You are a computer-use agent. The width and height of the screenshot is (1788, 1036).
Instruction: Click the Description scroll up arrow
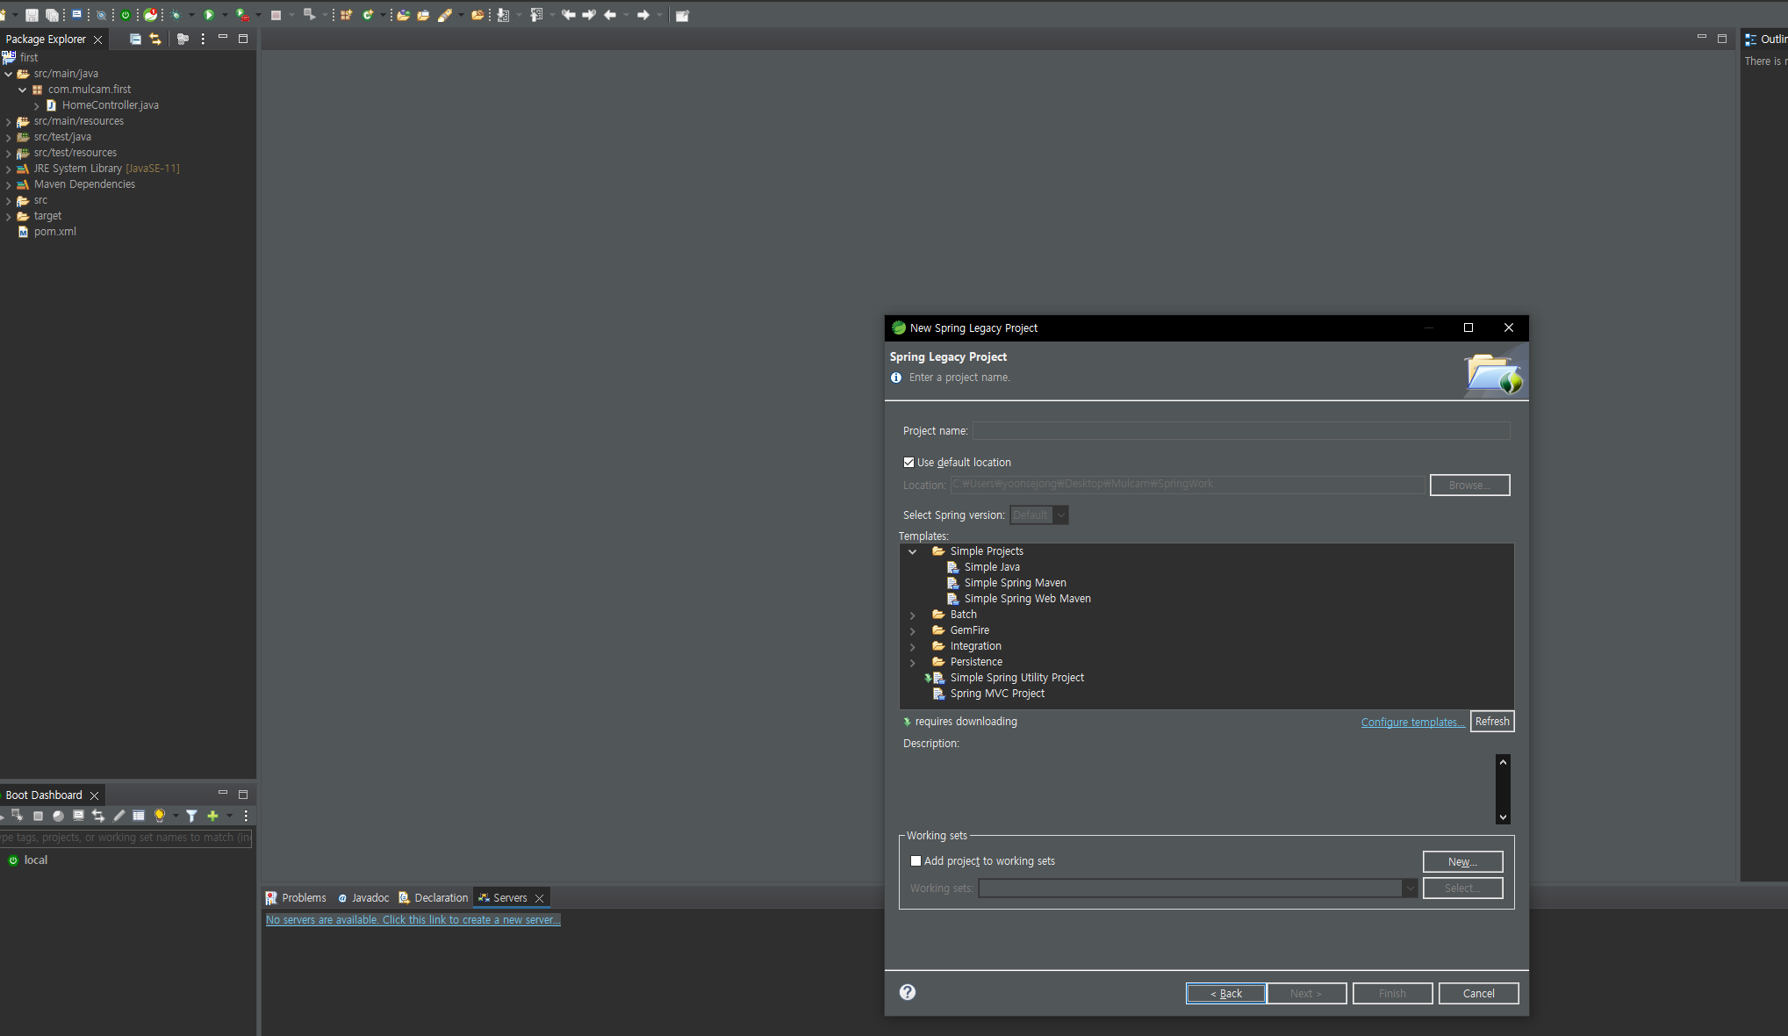(x=1503, y=761)
